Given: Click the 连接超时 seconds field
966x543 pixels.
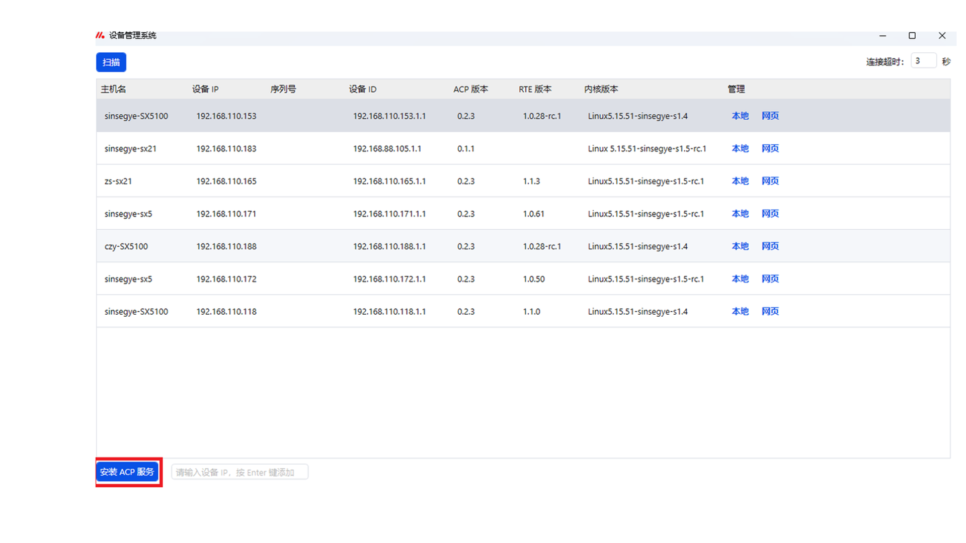Looking at the screenshot, I should click(x=923, y=61).
